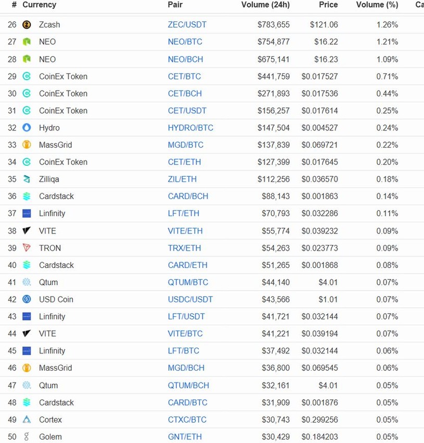Click the NEO logo icon in row 27
This screenshot has width=424, height=443.
27,42
